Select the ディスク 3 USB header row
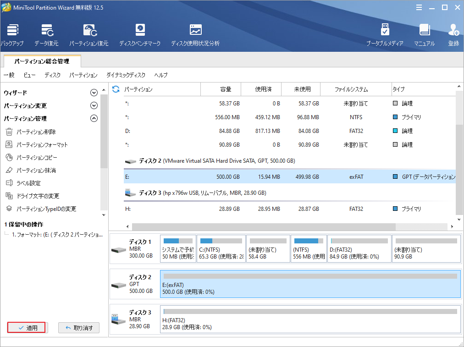Screen dimensions: 464x347 point(290,193)
